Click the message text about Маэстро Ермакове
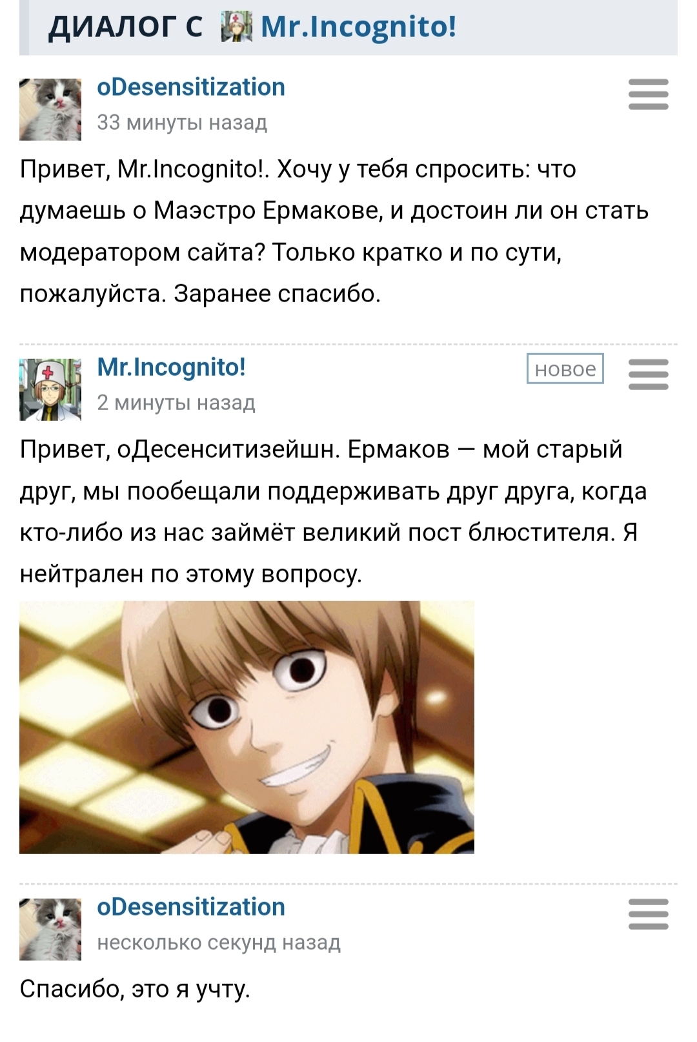 click(x=334, y=231)
